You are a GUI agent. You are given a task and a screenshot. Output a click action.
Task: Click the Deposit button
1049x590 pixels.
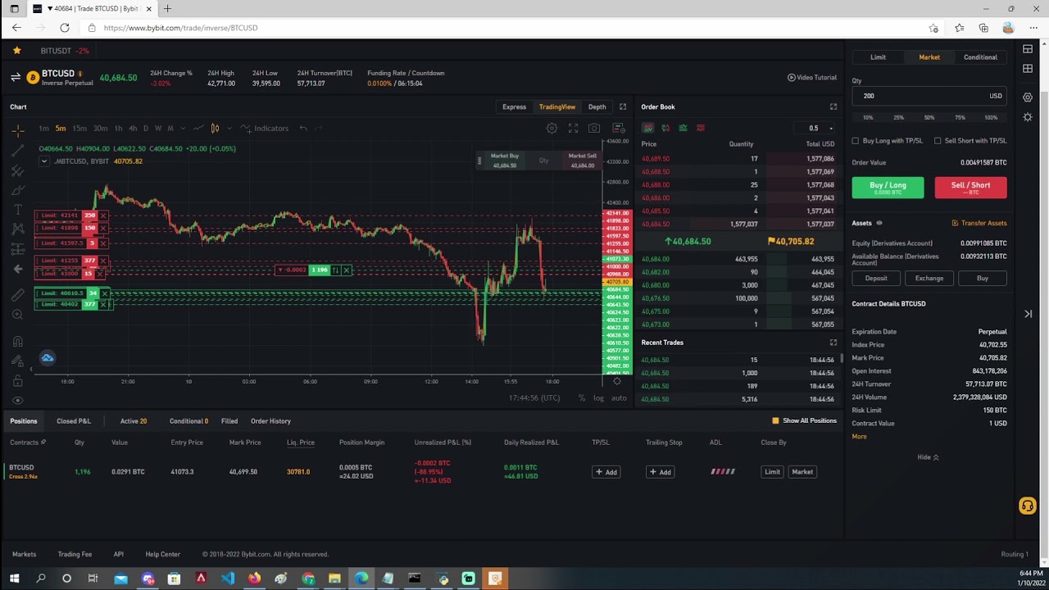[876, 279]
